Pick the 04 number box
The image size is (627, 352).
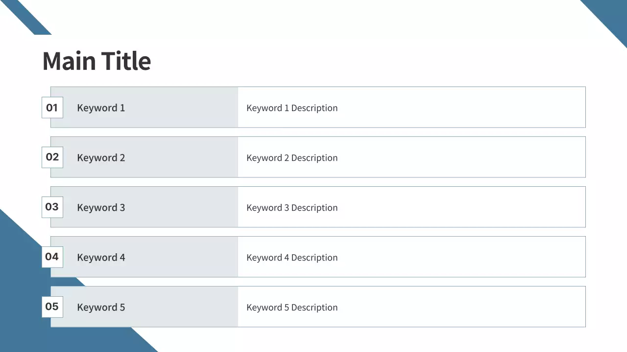(52, 257)
